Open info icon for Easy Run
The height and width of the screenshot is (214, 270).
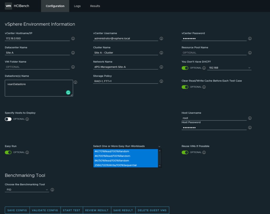(x=27, y=152)
